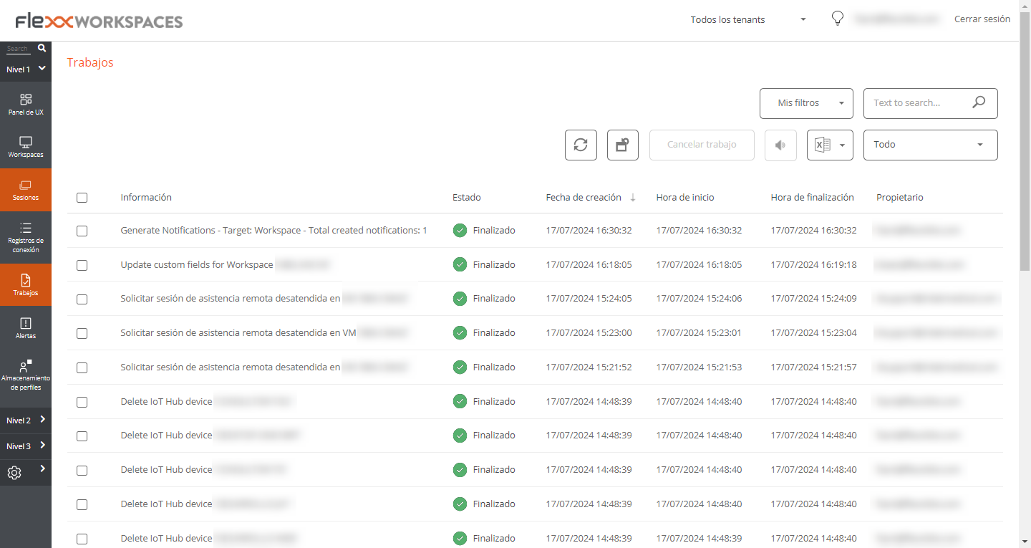This screenshot has height=548, width=1031.
Task: Click Cancelar trabajo button
Action: point(702,145)
